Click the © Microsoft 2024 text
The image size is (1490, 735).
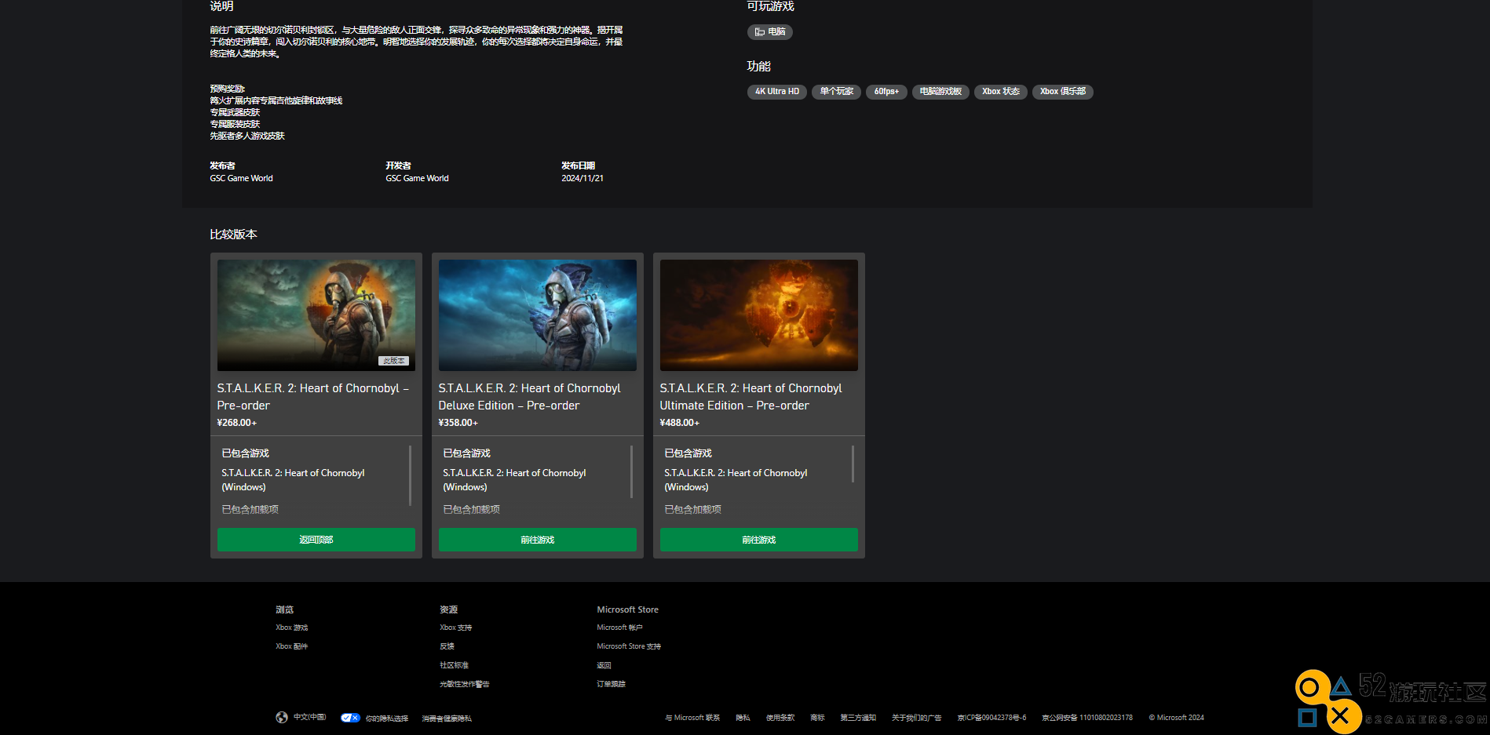pos(1176,718)
